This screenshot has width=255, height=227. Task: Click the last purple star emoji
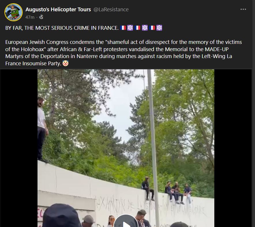pyautogui.click(x=159, y=28)
